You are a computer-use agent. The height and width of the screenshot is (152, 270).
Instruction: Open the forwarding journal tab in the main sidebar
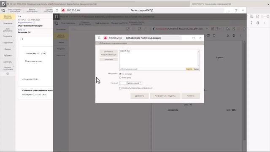[x=8, y=68]
